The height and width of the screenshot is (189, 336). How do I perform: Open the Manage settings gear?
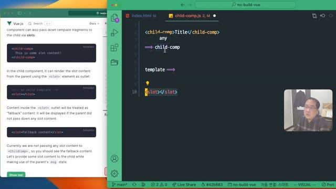114,173
